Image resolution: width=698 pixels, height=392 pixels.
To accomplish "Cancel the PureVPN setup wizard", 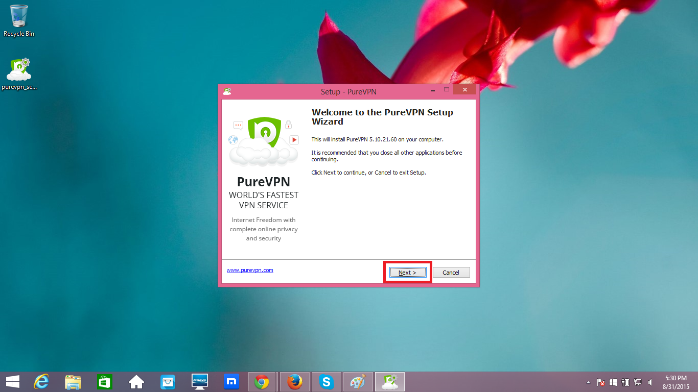I will coord(451,273).
